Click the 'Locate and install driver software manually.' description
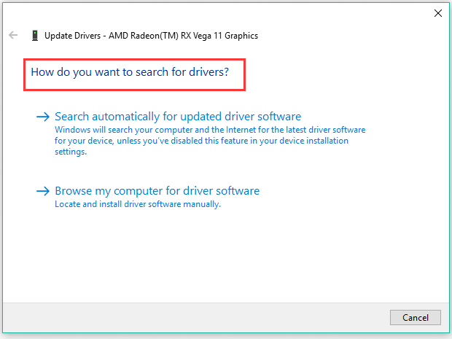Viewport: 452px width, 339px height. pos(138,204)
